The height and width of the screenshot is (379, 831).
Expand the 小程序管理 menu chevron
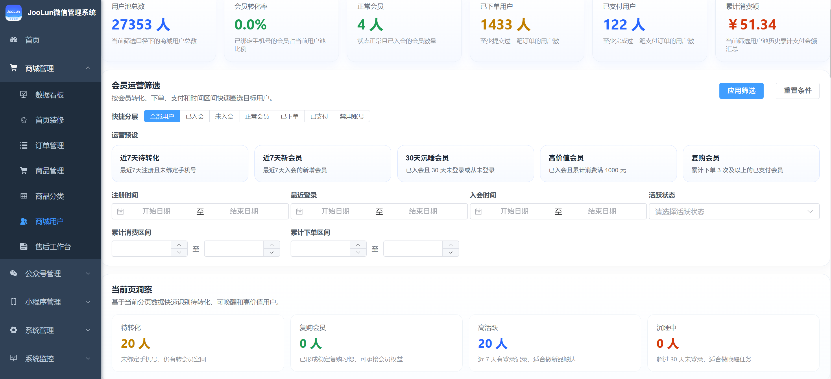pyautogui.click(x=88, y=302)
